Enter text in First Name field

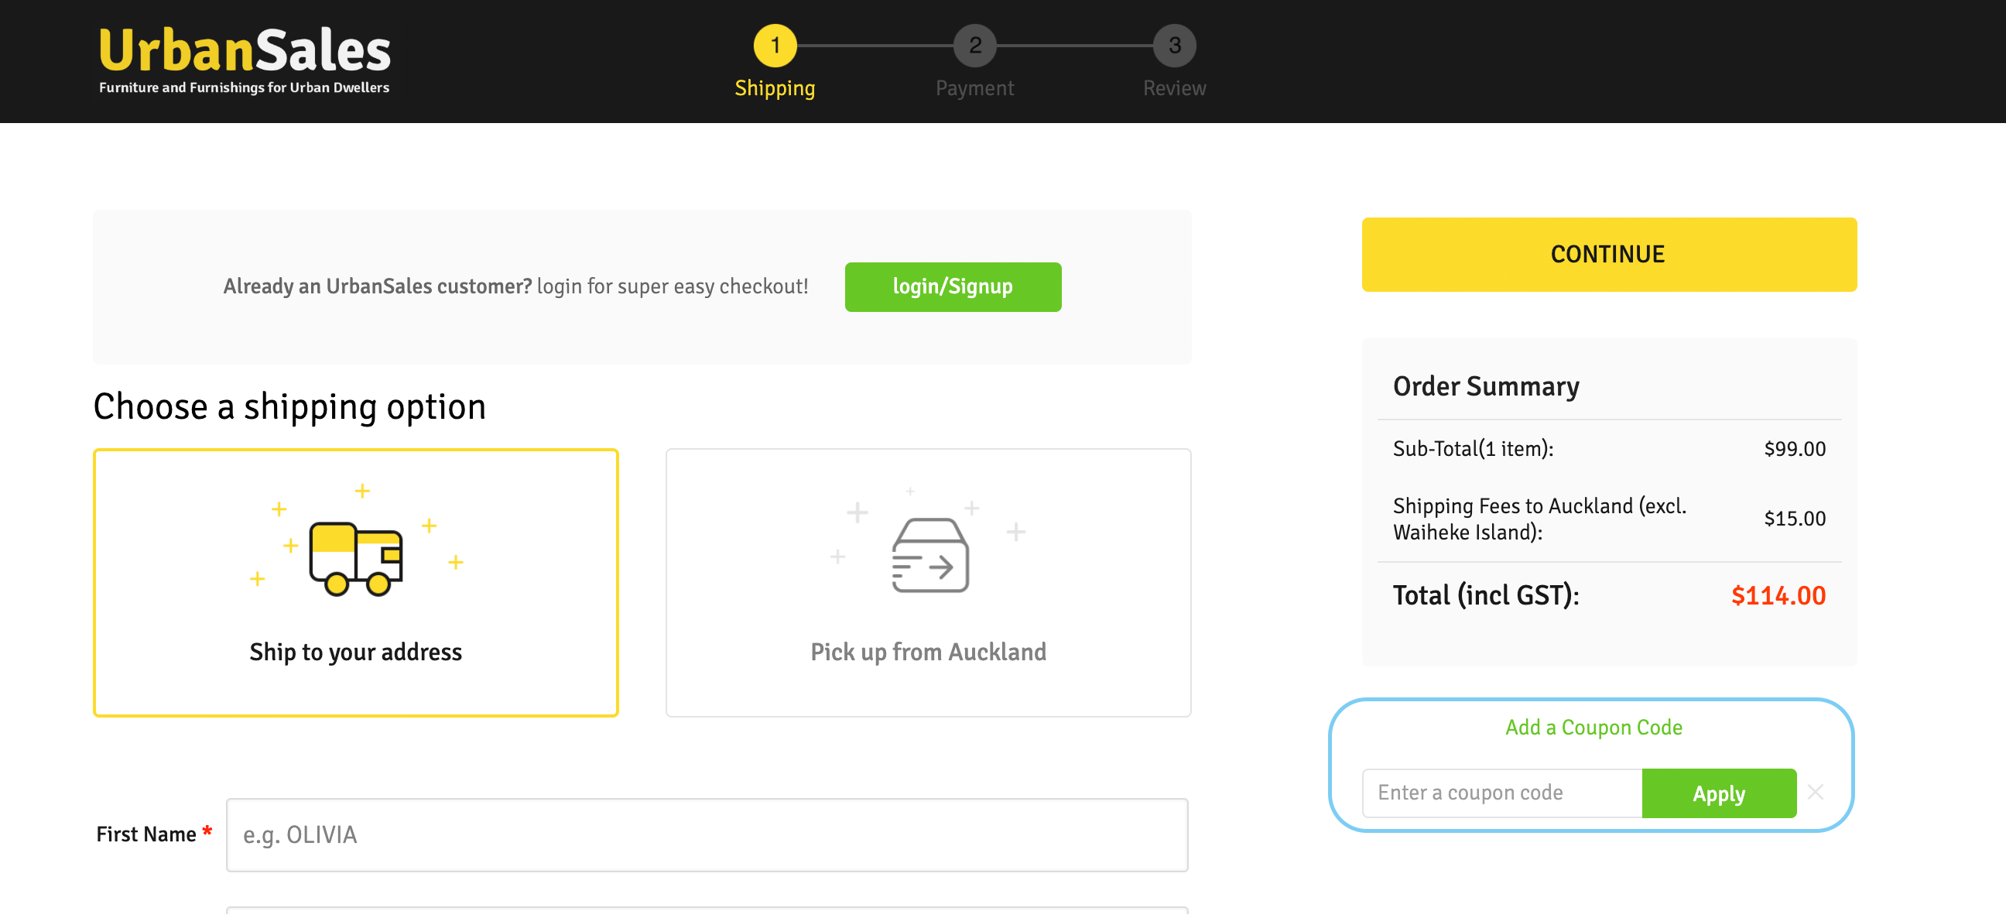[709, 834]
